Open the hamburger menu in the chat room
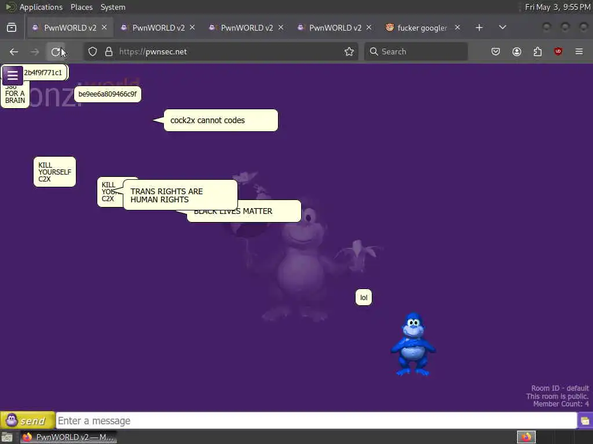This screenshot has height=444, width=593. click(13, 75)
